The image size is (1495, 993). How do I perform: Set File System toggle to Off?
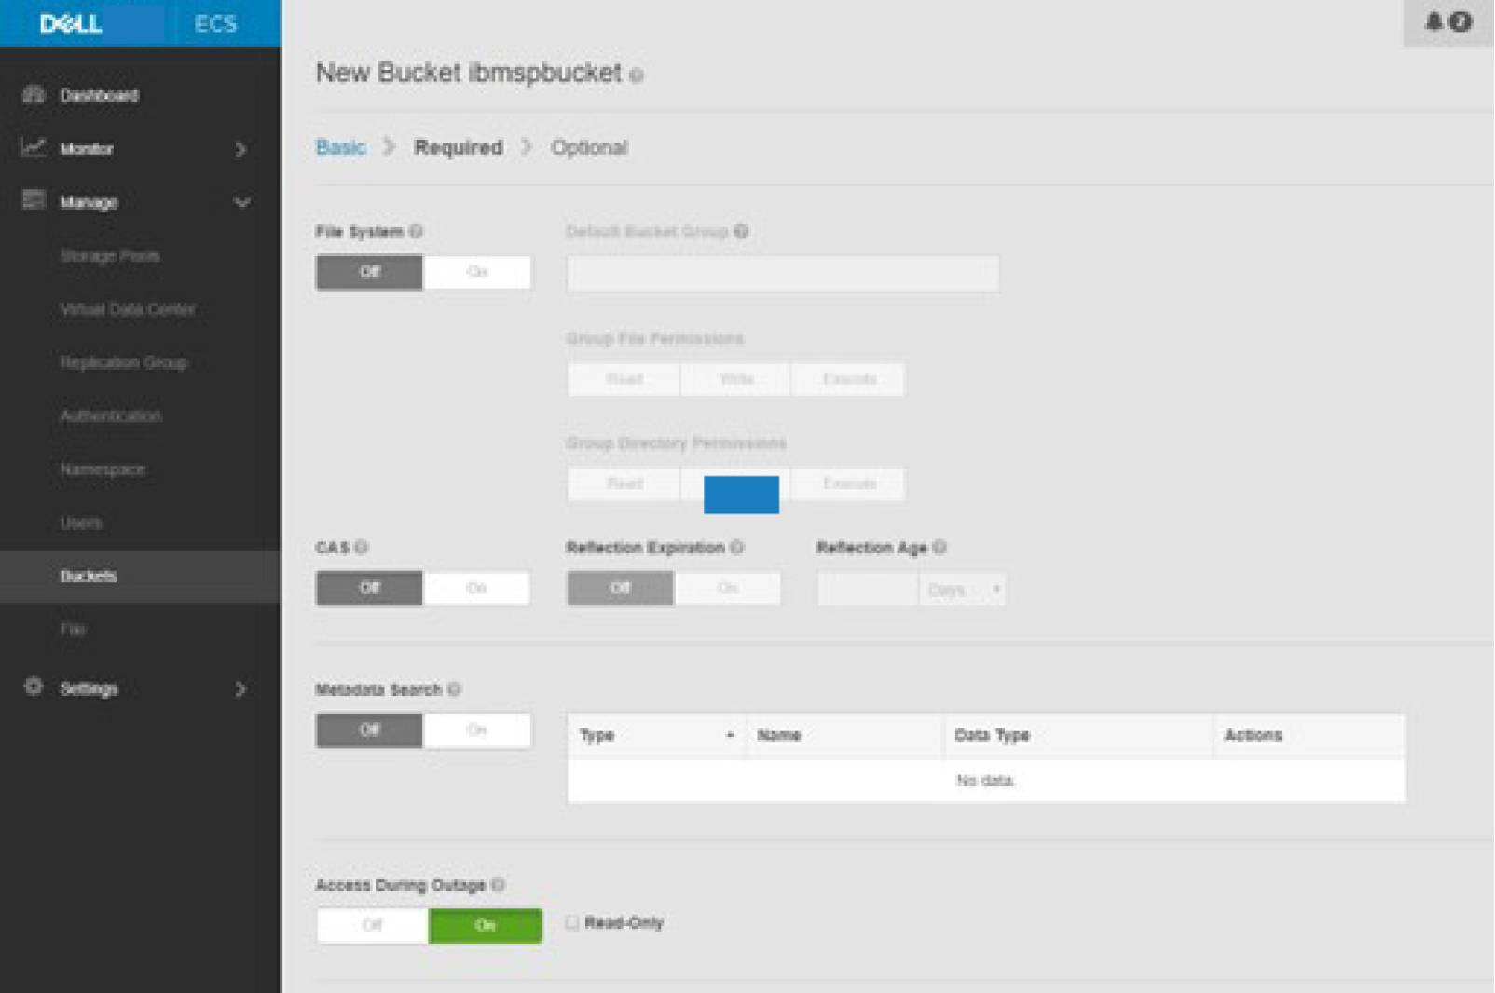click(369, 272)
